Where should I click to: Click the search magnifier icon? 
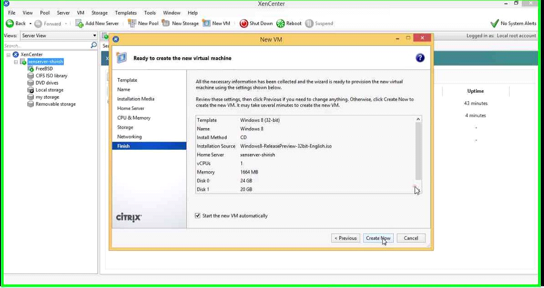(94, 45)
